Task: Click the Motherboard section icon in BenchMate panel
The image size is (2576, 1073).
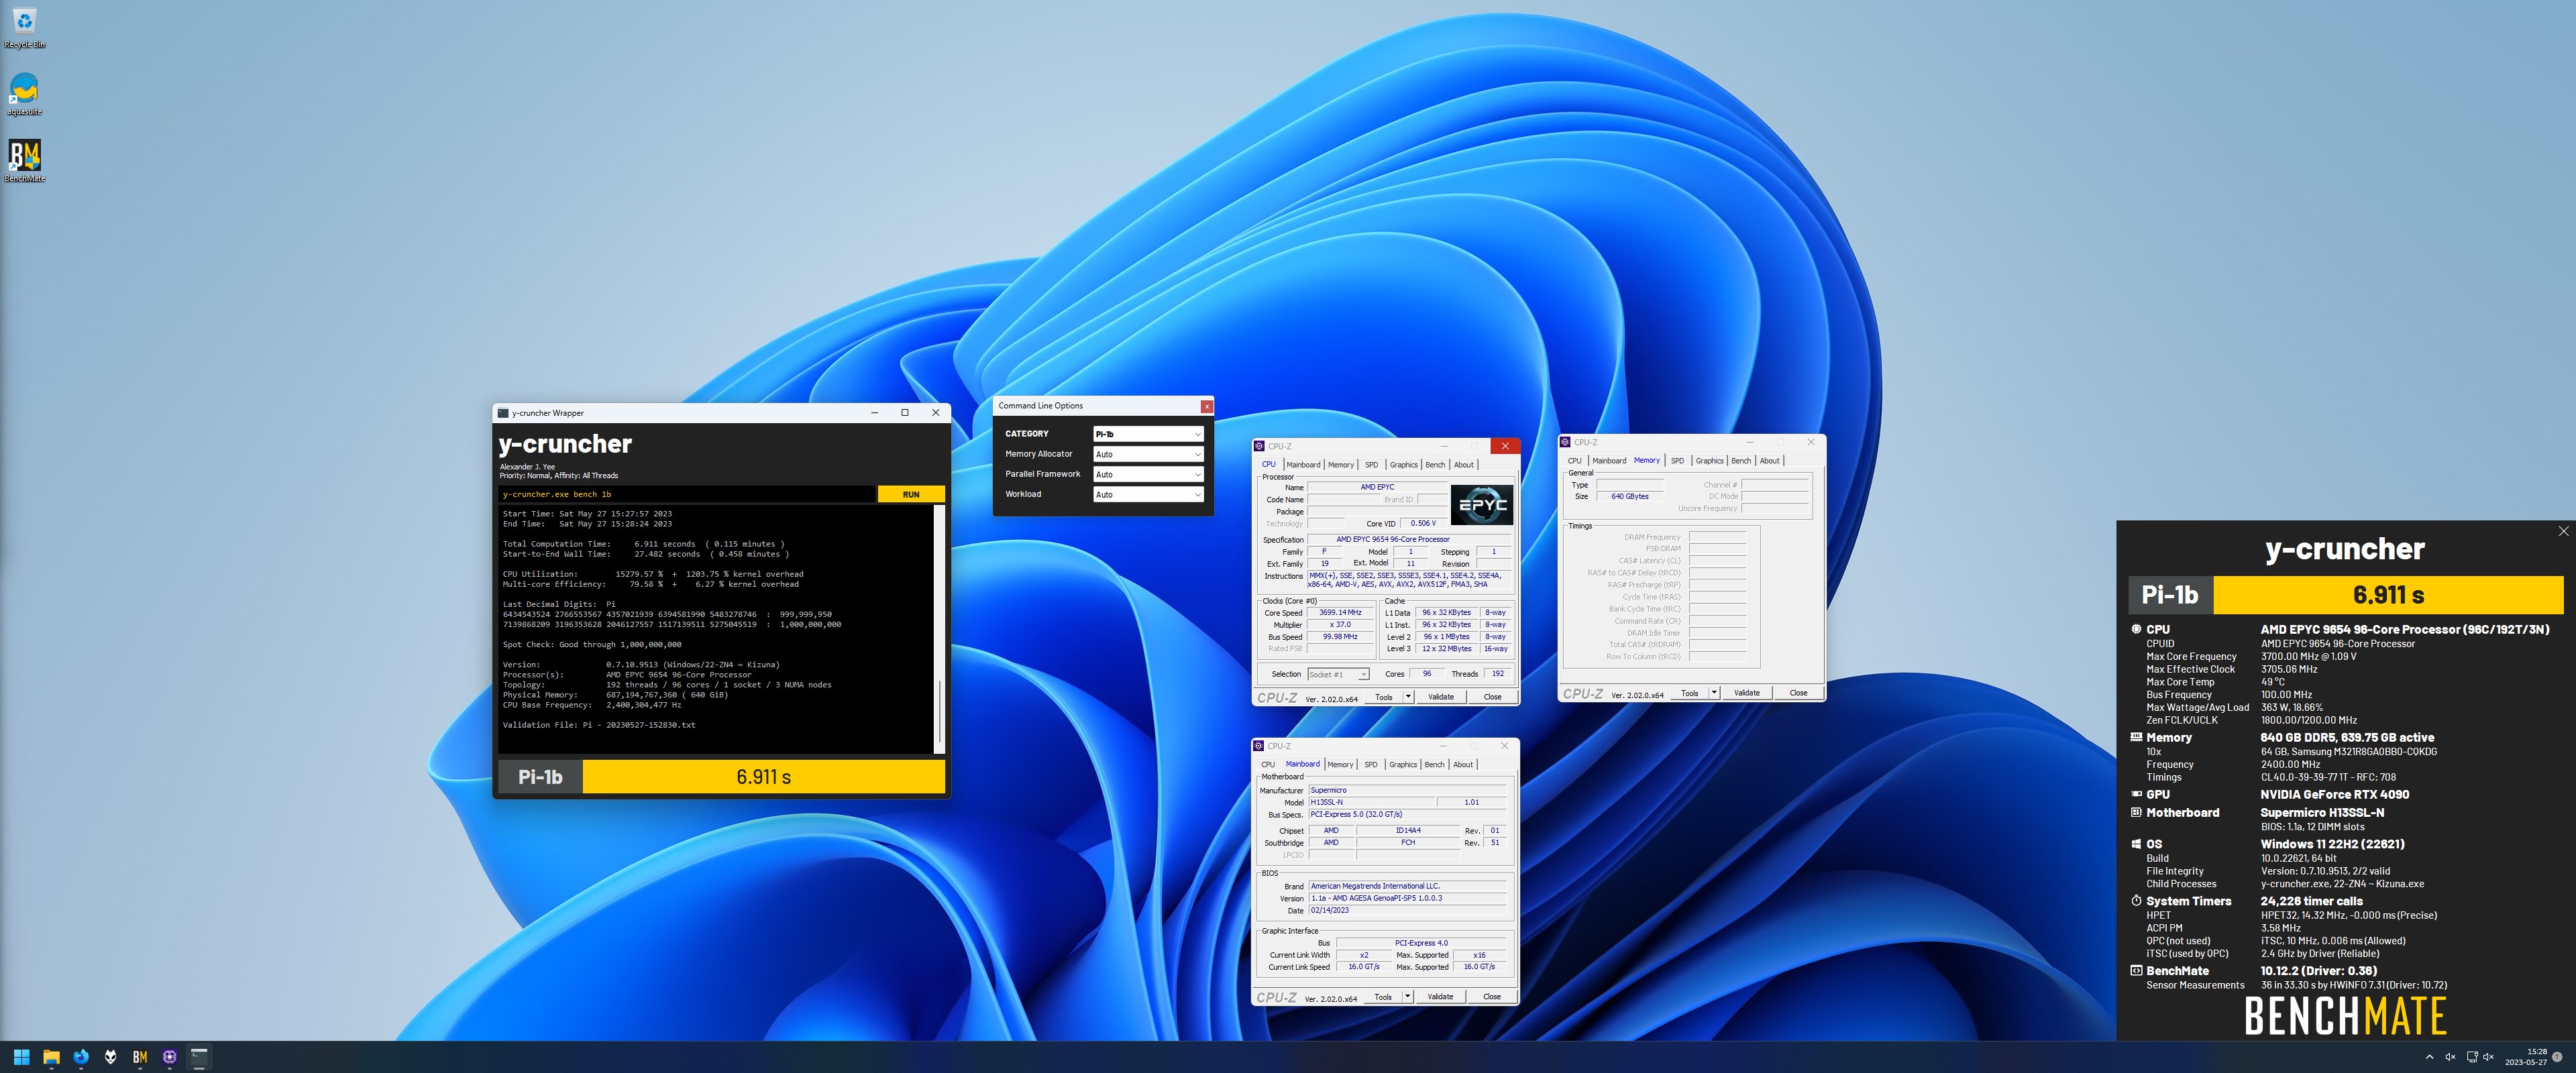Action: point(2136,813)
